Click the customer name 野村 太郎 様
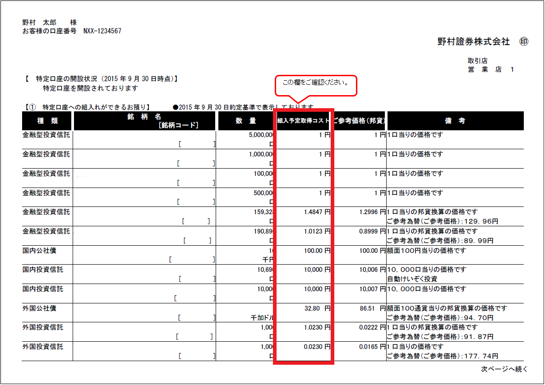Image resolution: width=545 pixels, height=385 pixels. [50, 22]
